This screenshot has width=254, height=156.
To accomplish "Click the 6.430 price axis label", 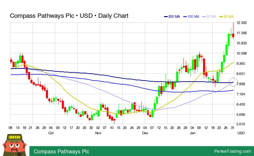I will [241, 104].
